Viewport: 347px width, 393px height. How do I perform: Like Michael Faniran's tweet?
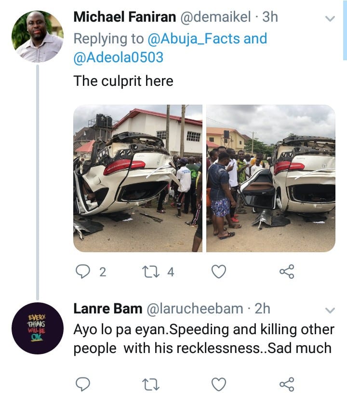(219, 272)
